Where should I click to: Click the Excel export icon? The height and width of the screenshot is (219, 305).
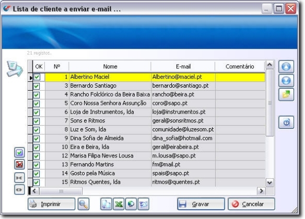pos(119,204)
